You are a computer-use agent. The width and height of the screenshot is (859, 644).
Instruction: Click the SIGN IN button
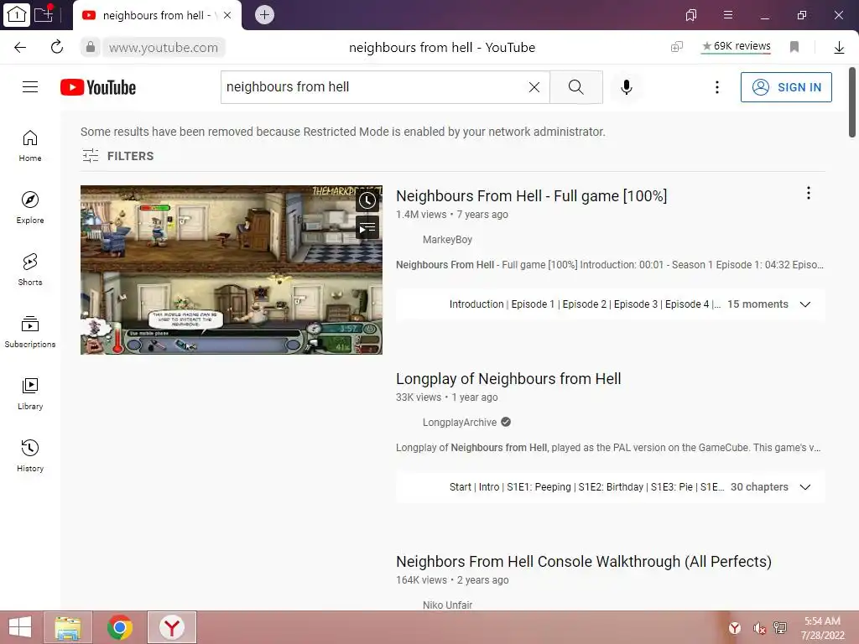coord(786,87)
